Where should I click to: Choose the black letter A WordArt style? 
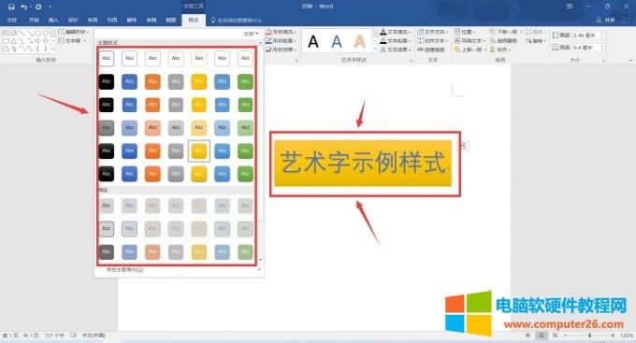click(x=313, y=41)
